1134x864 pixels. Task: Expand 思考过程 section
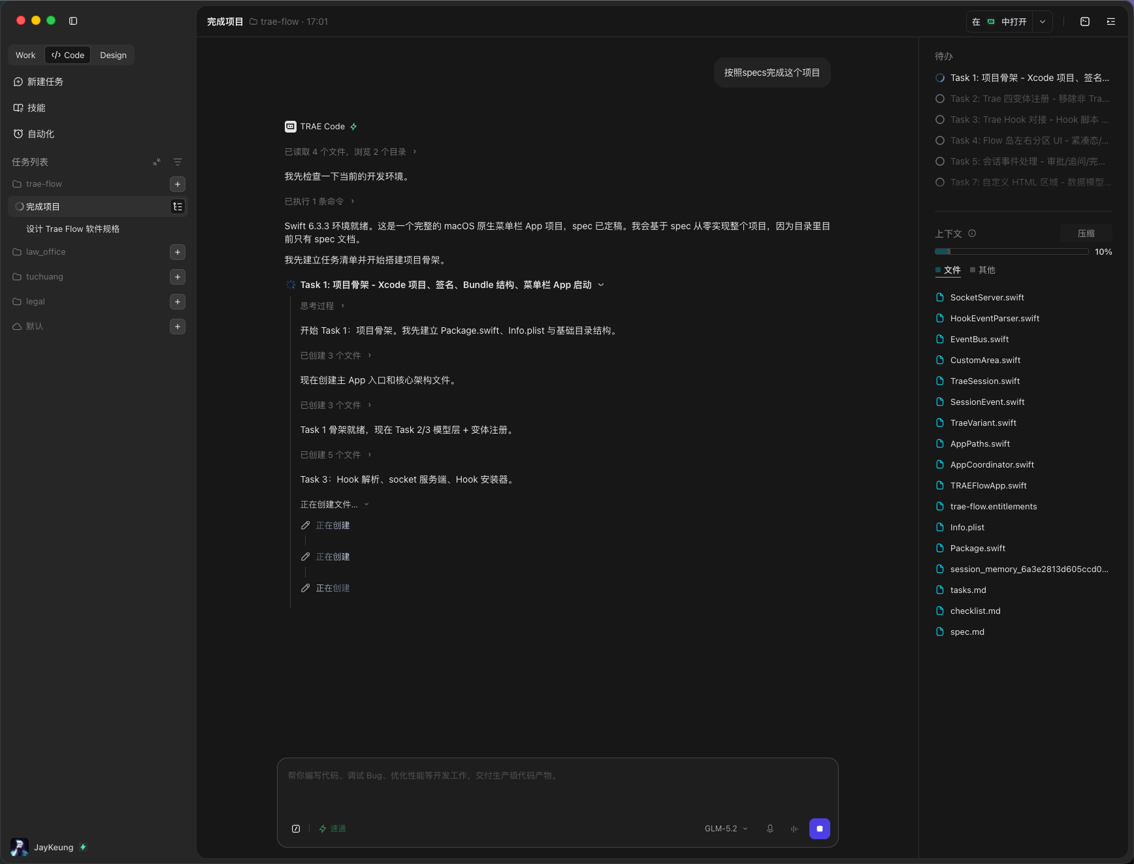[x=322, y=306]
